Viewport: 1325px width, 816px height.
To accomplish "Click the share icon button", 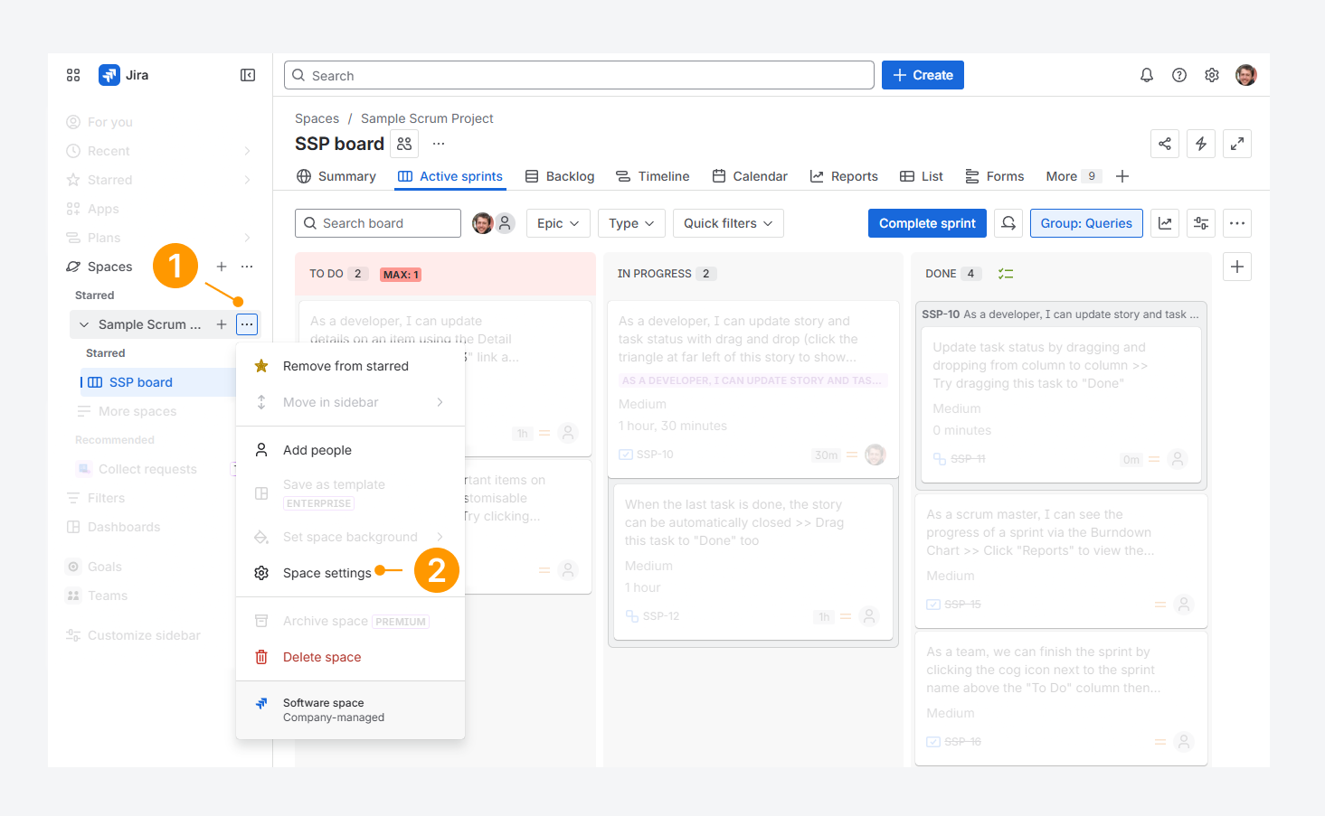I will coord(1165,144).
